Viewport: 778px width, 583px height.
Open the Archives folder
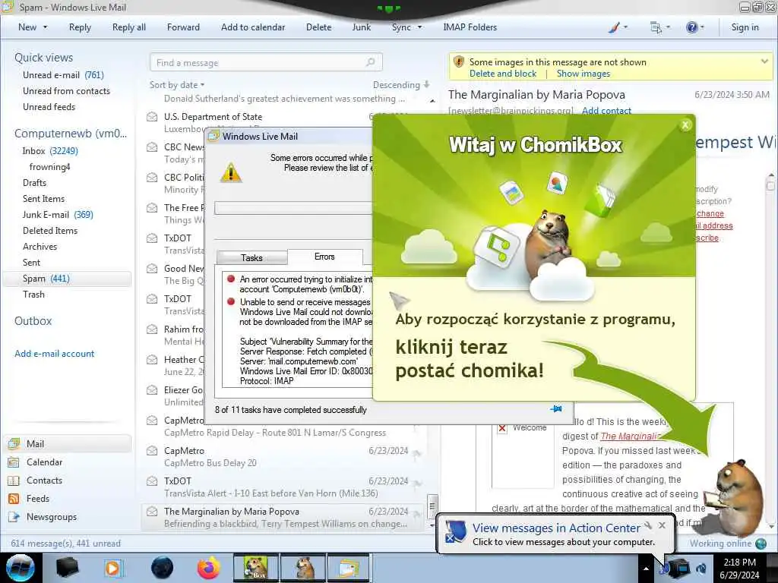pos(40,247)
